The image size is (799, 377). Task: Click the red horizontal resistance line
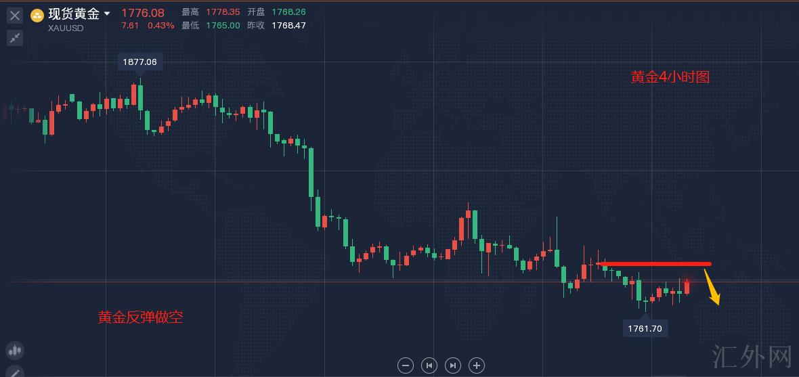[x=655, y=264]
